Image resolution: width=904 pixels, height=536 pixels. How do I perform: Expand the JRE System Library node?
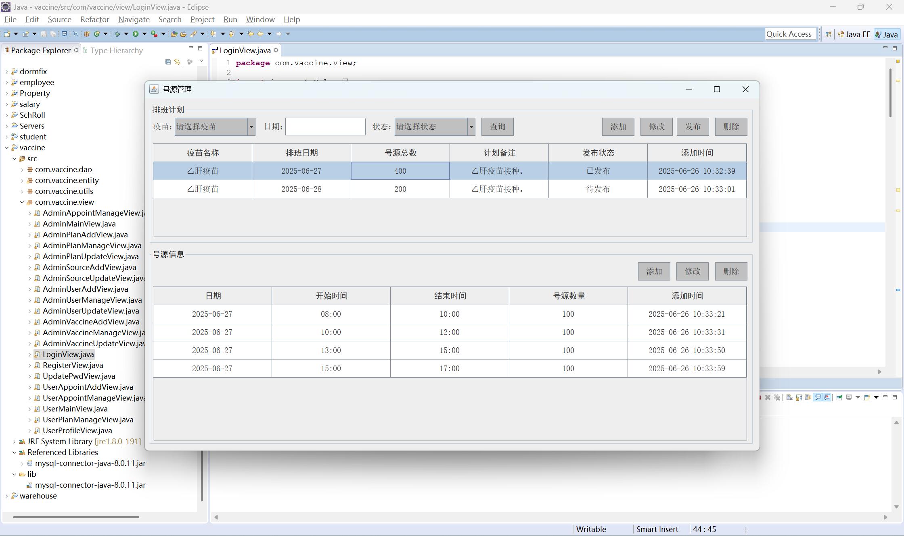[x=15, y=441]
